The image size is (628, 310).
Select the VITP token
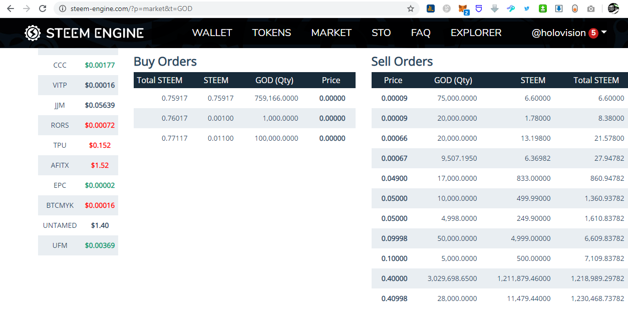78,85
